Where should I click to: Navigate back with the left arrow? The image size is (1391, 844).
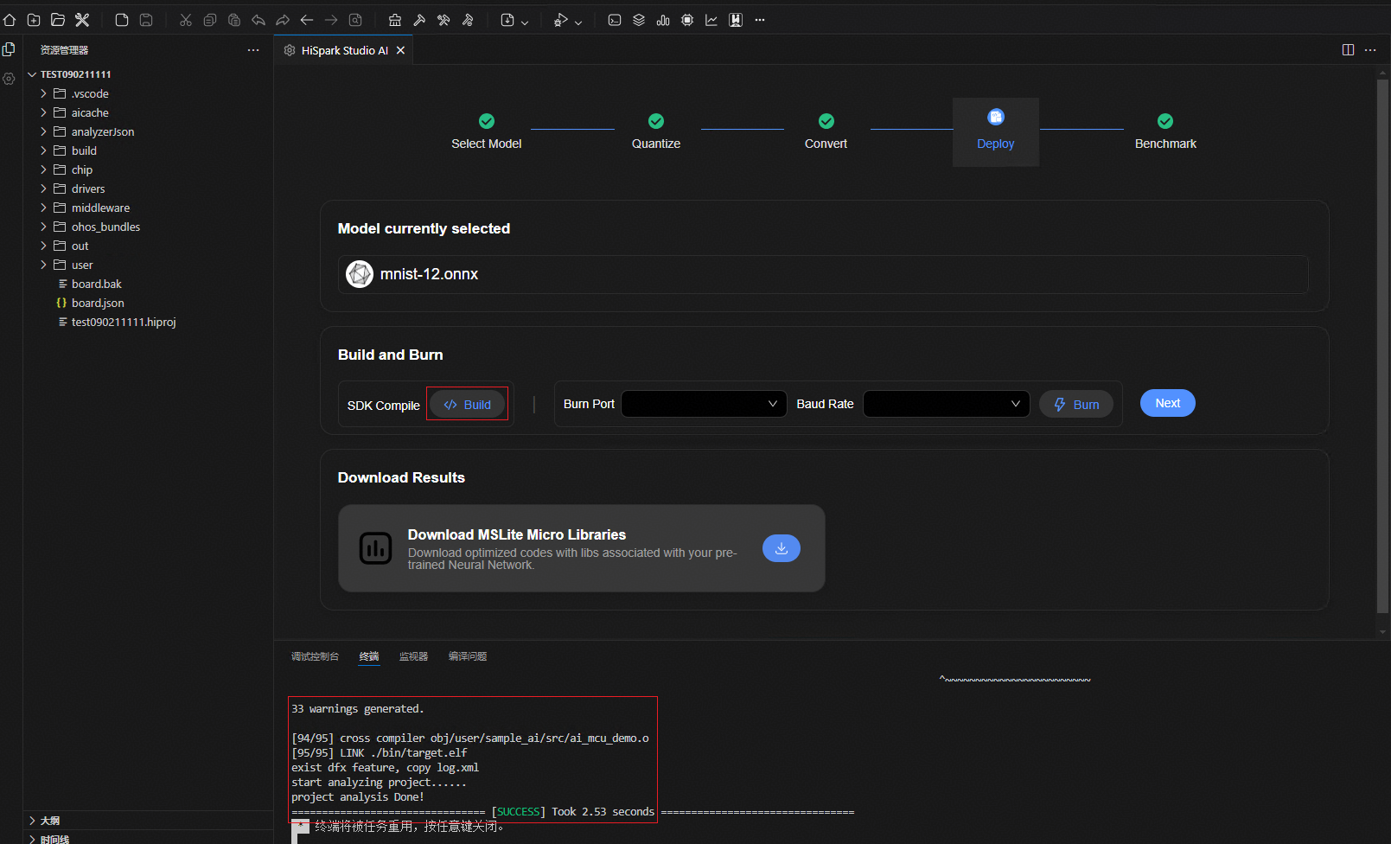coord(307,20)
